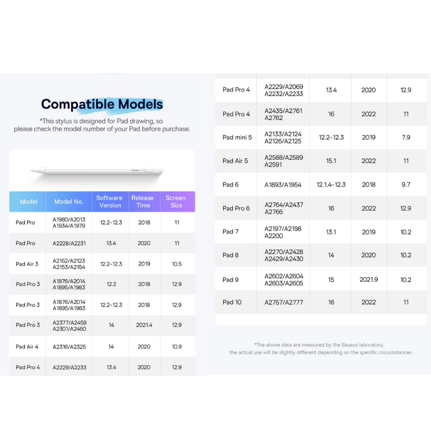Click the Pad mini 5 model name
The width and height of the screenshot is (431, 431).
coord(237,137)
